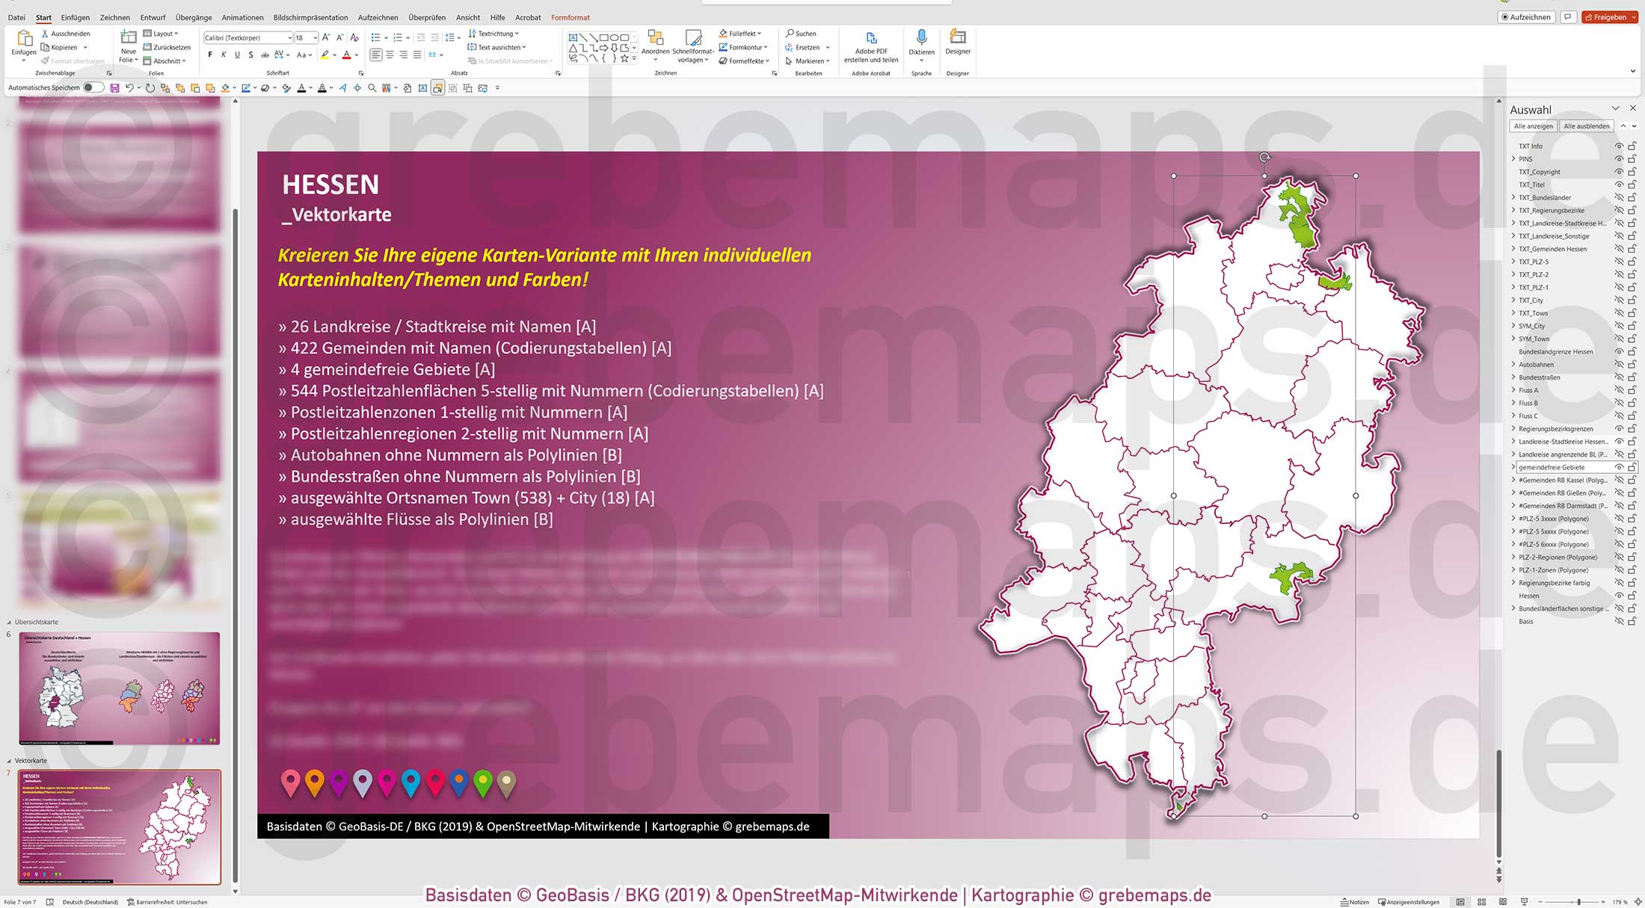Viewport: 1645px width, 908px height.
Task: Start Diktieren with the microphone icon
Action: point(922,37)
